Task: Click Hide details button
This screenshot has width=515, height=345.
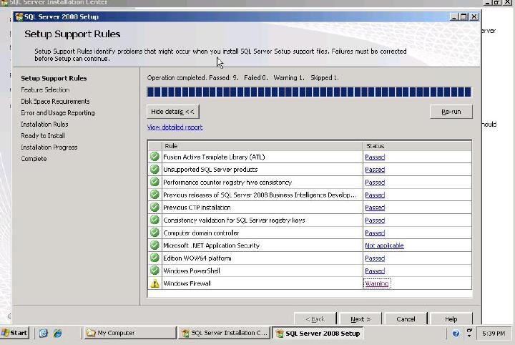Action: tap(173, 112)
